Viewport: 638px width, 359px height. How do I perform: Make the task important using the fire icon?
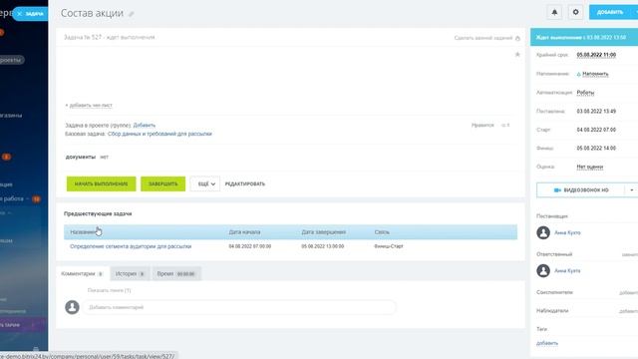517,38
